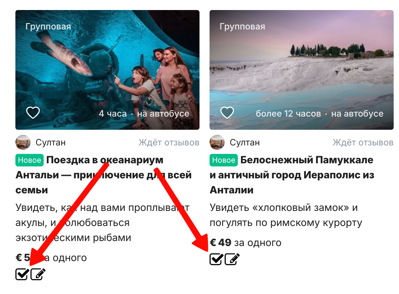399x294 pixels.
Task: Open Султан's avatar on the oceanarium card
Action: pyautogui.click(x=23, y=142)
